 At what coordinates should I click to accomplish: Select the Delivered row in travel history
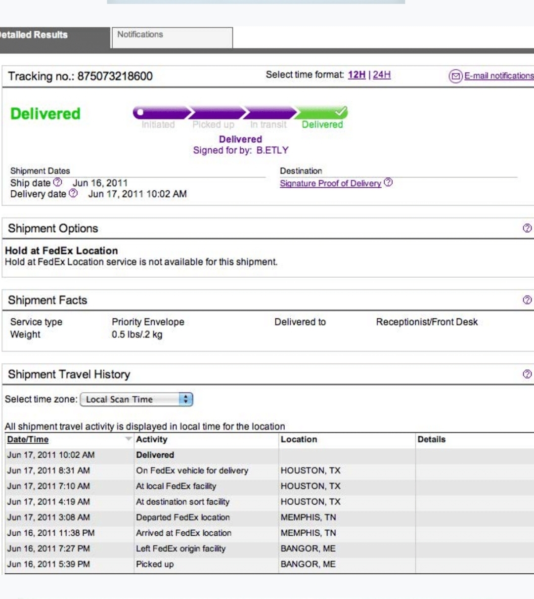(155, 455)
